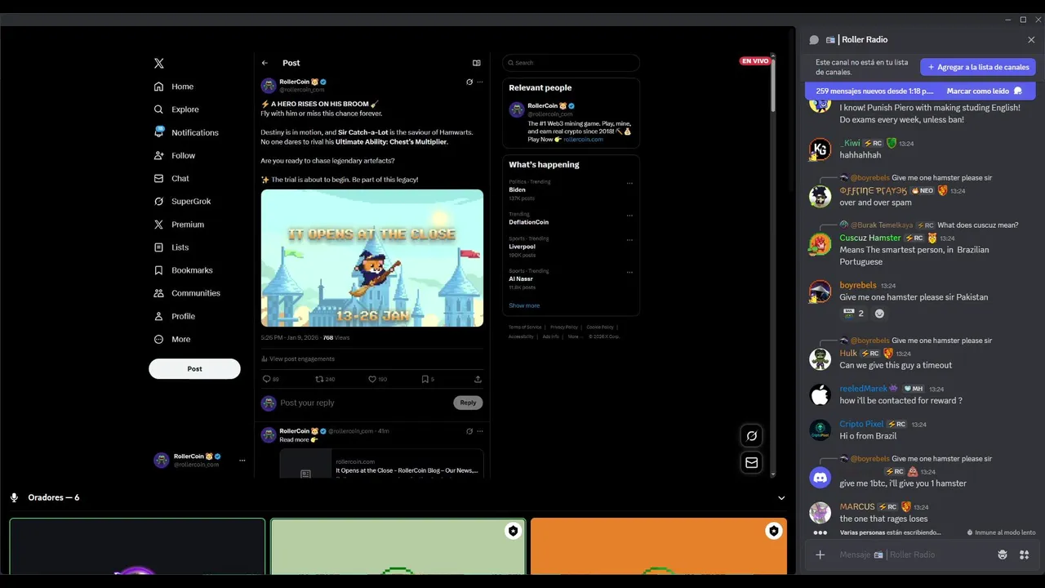Click Marcar como leído
The height and width of the screenshot is (588, 1045).
(985, 91)
